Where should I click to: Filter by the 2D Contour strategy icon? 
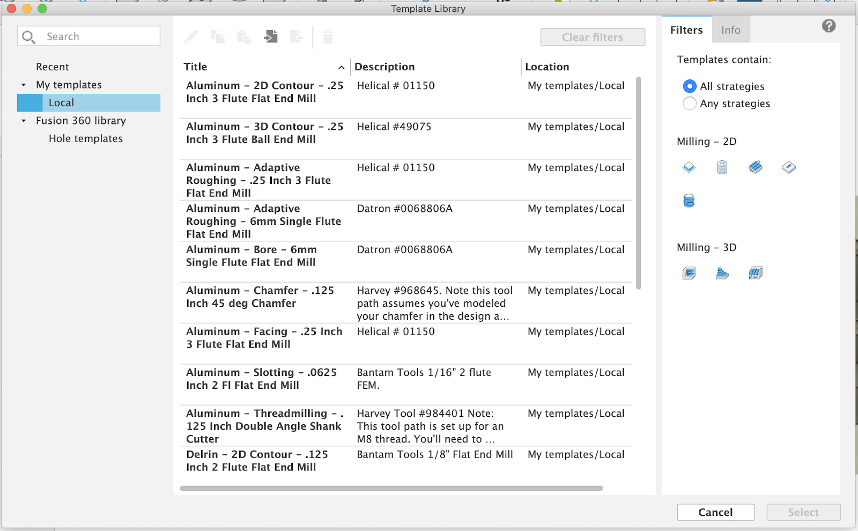(689, 167)
